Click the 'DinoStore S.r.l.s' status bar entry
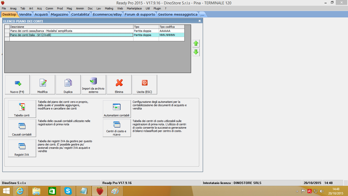 (51, 183)
